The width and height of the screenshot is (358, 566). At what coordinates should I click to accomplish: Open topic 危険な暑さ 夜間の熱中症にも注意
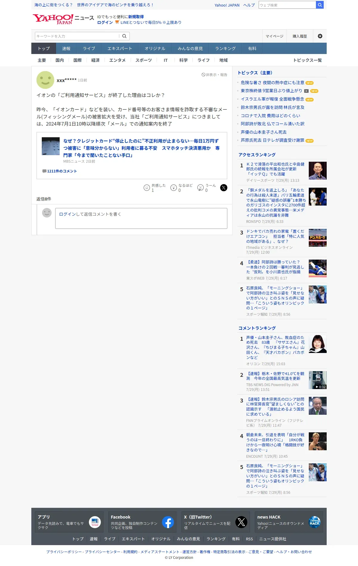[273, 83]
